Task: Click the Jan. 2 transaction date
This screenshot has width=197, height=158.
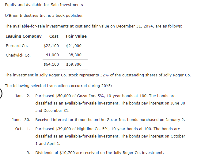Action: [23, 96]
